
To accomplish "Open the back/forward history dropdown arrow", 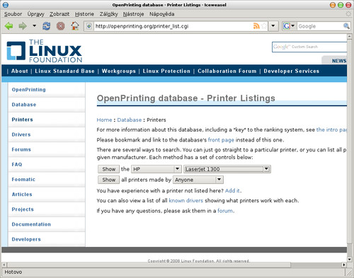I will pos(35,25).
